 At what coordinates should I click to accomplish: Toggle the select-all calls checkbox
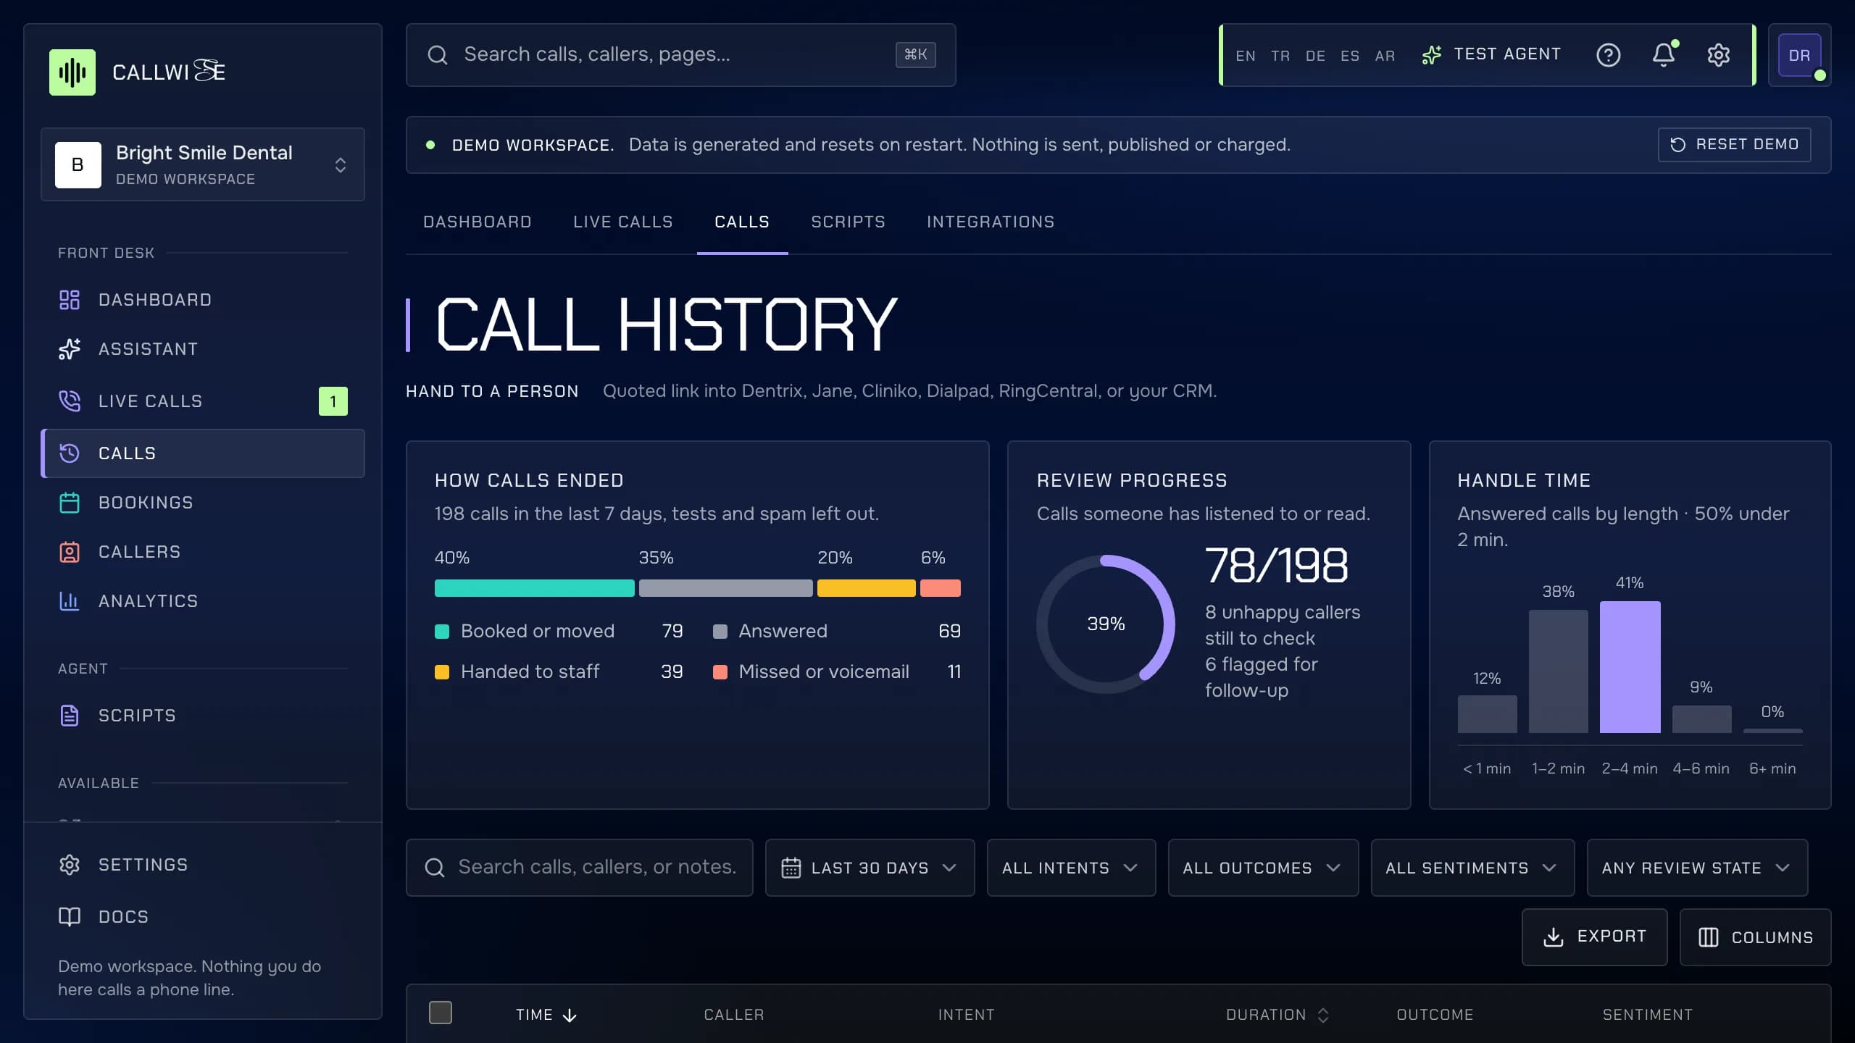pyautogui.click(x=441, y=1013)
